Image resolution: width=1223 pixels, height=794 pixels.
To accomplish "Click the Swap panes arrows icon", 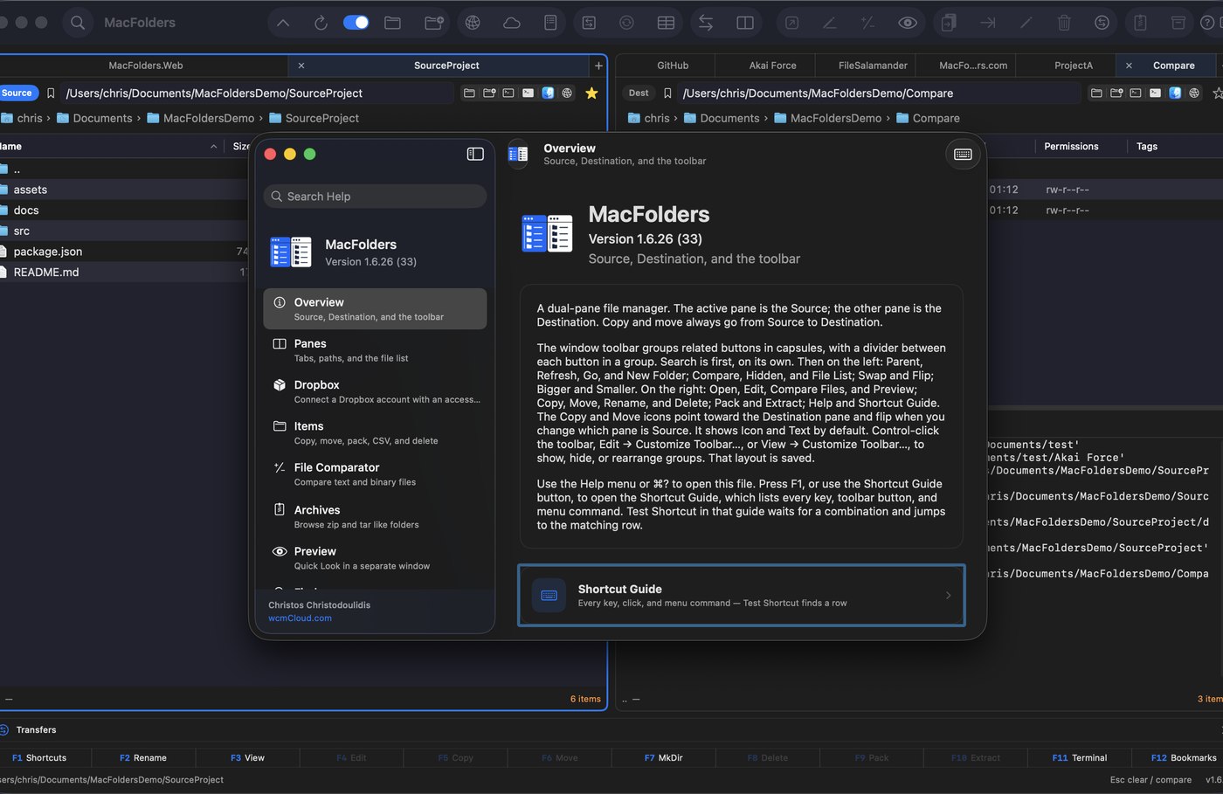I will point(706,23).
